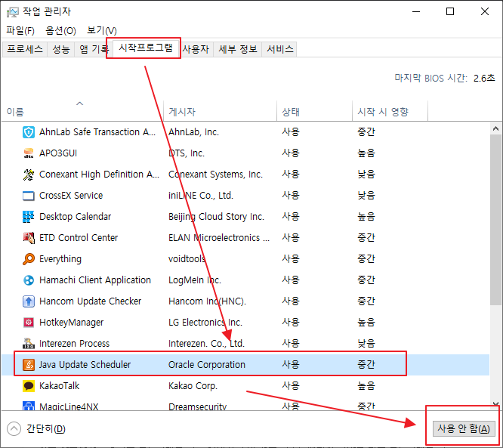Click the Conexant High Definition Audio icon
The height and width of the screenshot is (448, 503).
pos(29,175)
